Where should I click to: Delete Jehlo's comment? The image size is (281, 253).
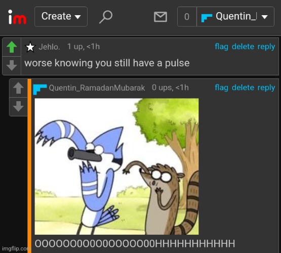[243, 47]
